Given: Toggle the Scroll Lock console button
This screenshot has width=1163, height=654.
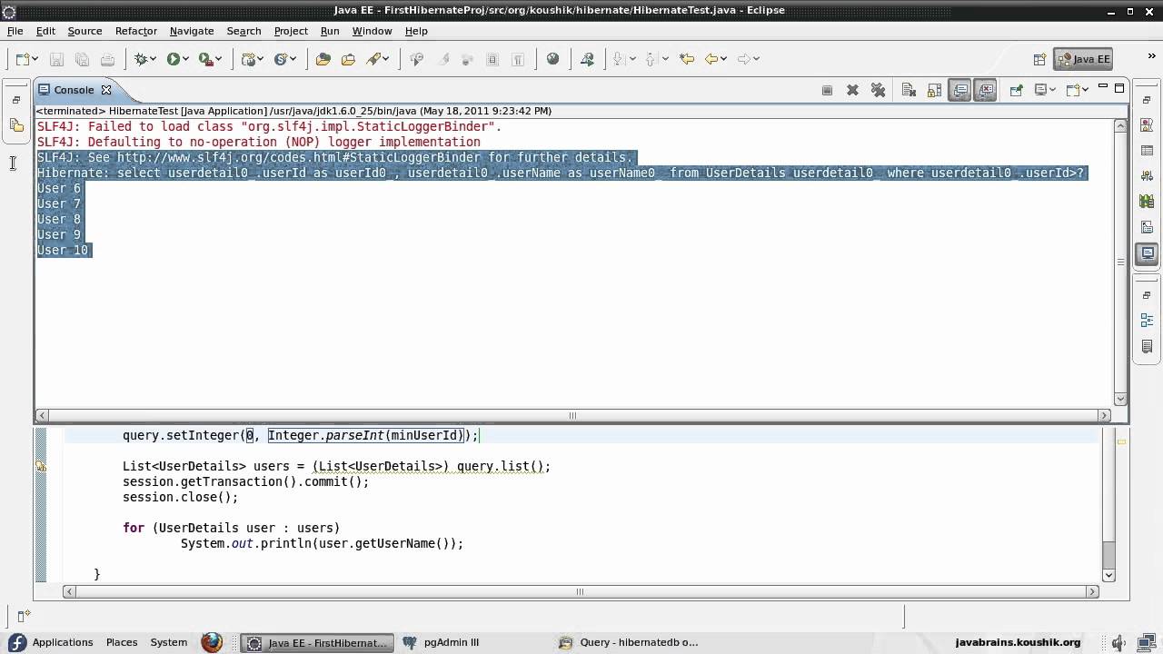Looking at the screenshot, I should click(x=934, y=90).
